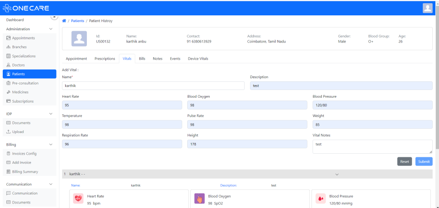This screenshot has height=208, width=439.
Task: Open the user profile avatar menu
Action: click(427, 8)
